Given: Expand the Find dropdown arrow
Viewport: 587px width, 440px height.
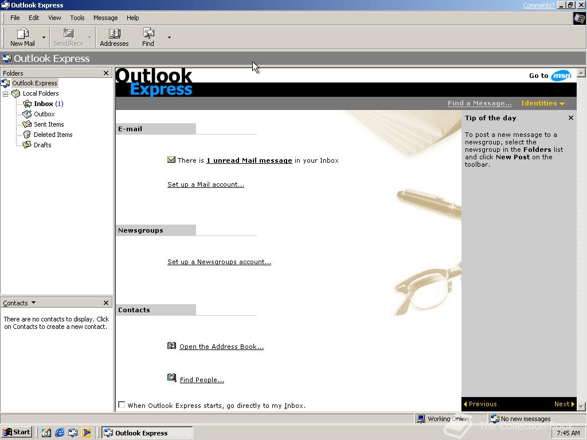Looking at the screenshot, I should pyautogui.click(x=169, y=37).
